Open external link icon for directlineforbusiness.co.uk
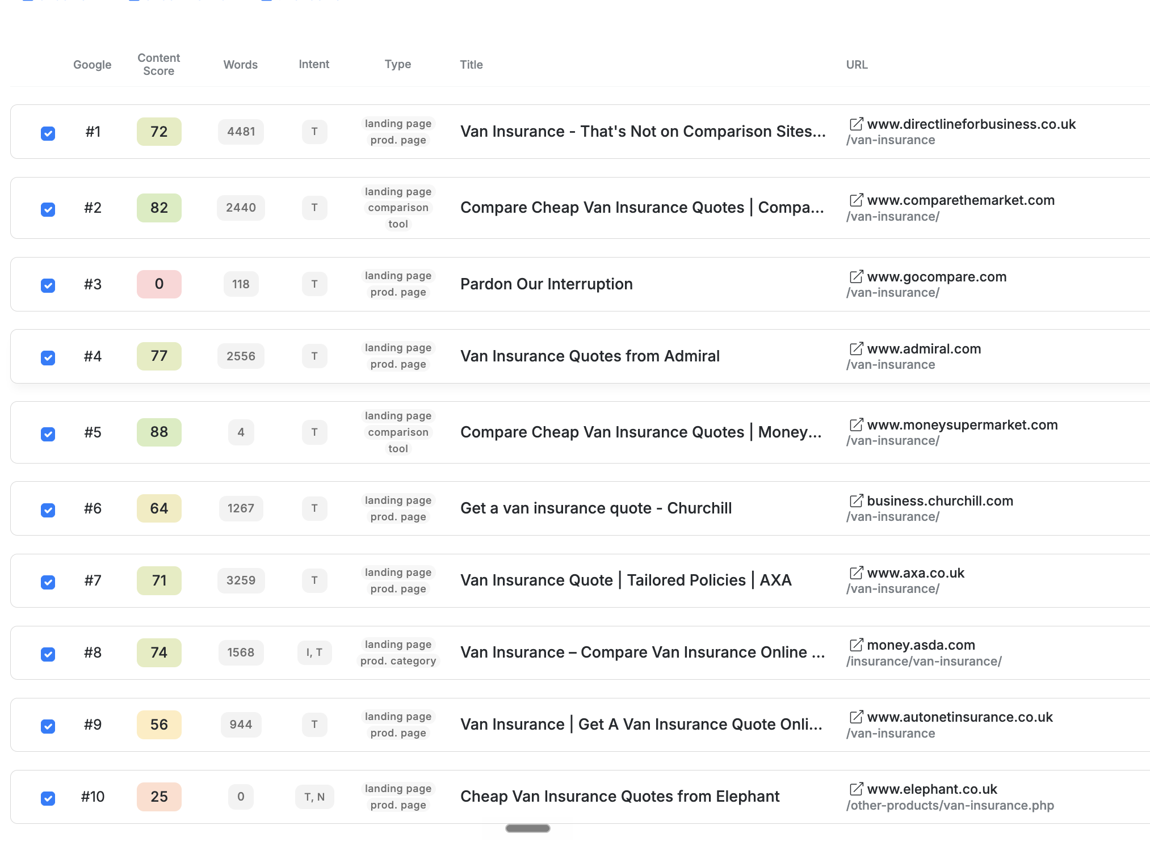This screenshot has width=1150, height=842. pos(856,124)
